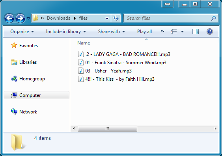Click the music icon of Usher file
Image resolution: width=222 pixels, height=156 pixels.
coord(81,71)
